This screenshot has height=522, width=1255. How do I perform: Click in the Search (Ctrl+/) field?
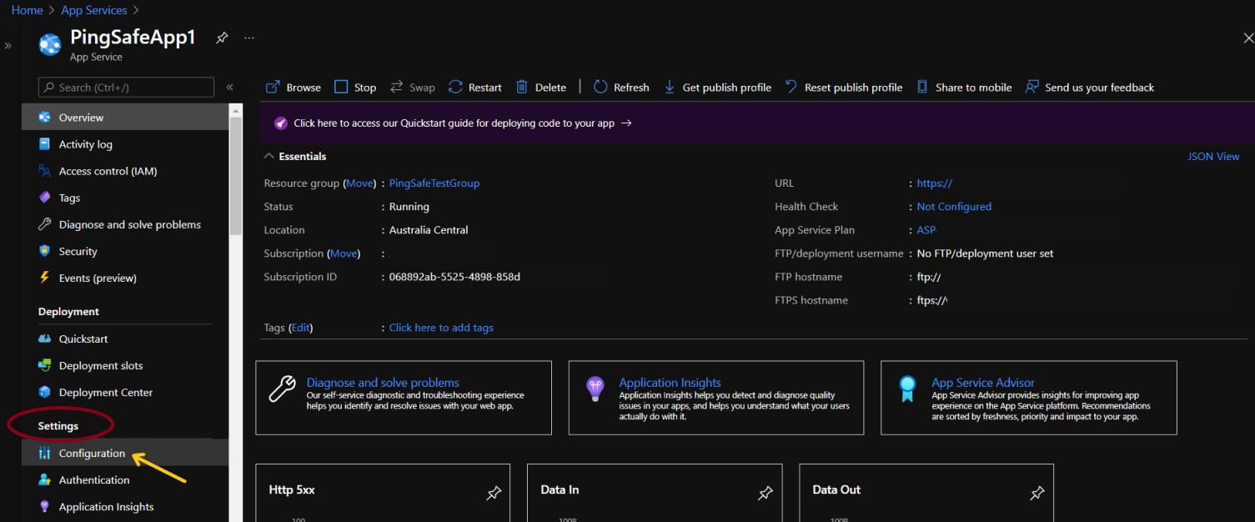(126, 88)
